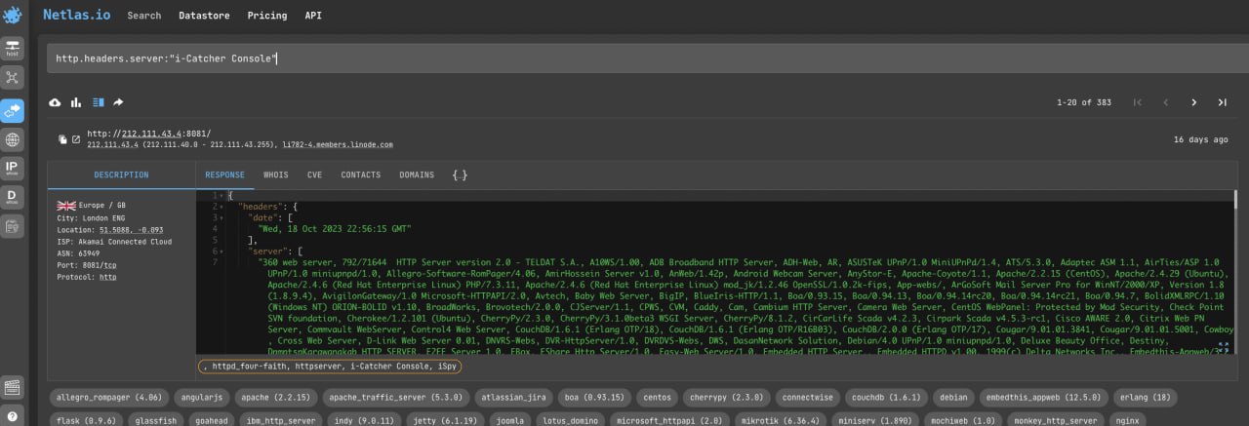Switch to the WHOIS tab
The width and height of the screenshot is (1249, 426).
point(276,175)
